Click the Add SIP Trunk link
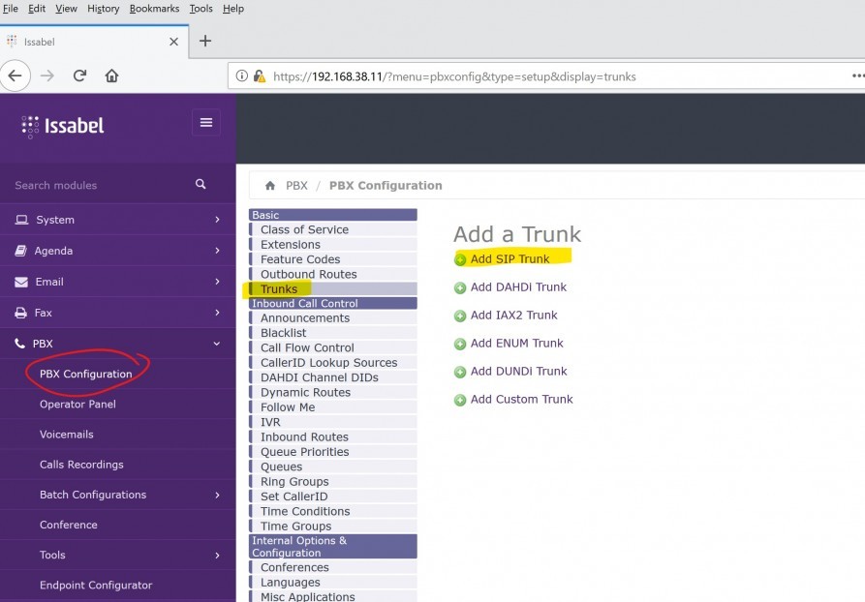The width and height of the screenshot is (865, 602). point(510,258)
